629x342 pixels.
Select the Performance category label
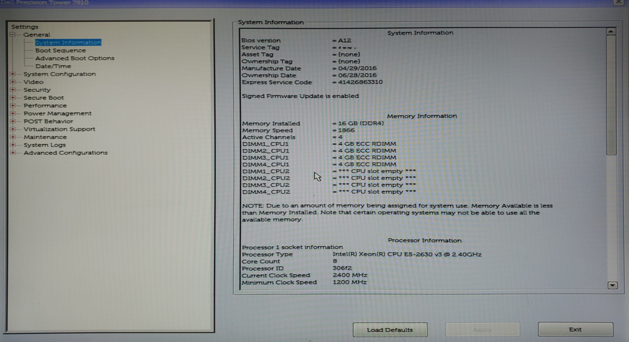pyautogui.click(x=45, y=106)
